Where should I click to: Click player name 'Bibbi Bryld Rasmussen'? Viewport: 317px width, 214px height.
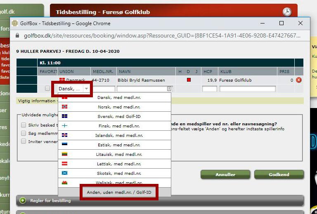click(141, 80)
